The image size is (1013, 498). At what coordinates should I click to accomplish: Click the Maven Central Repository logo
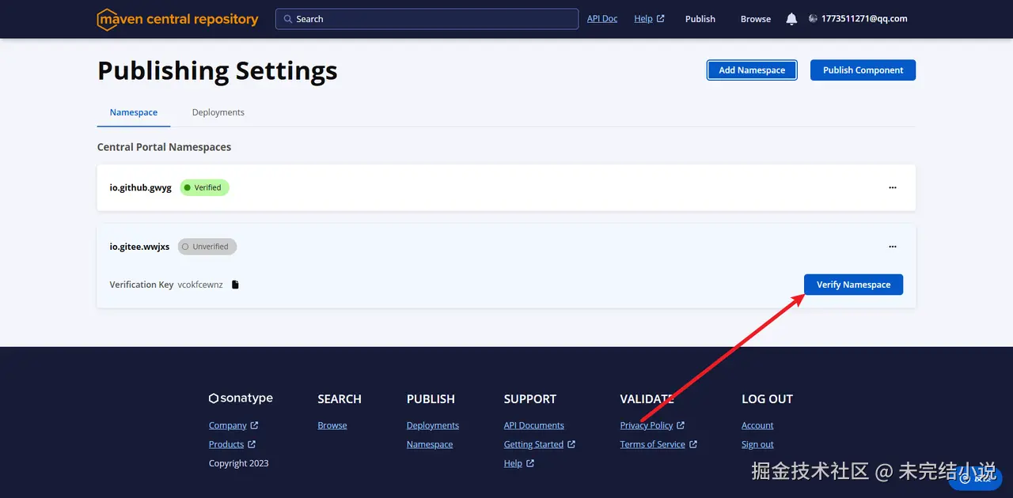tap(177, 19)
